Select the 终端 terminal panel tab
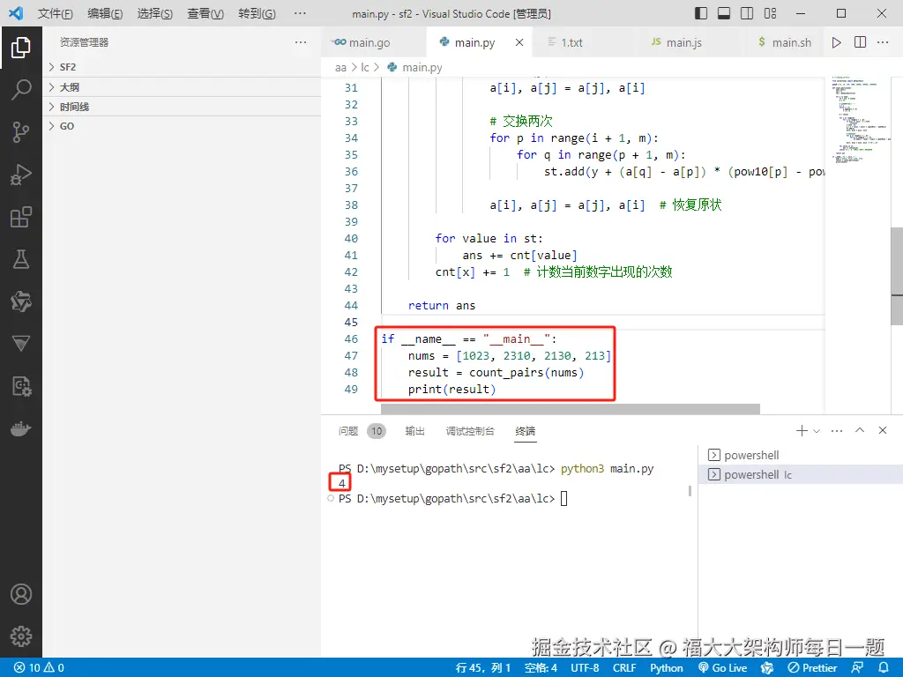Screen dimensions: 903x677 (x=526, y=430)
